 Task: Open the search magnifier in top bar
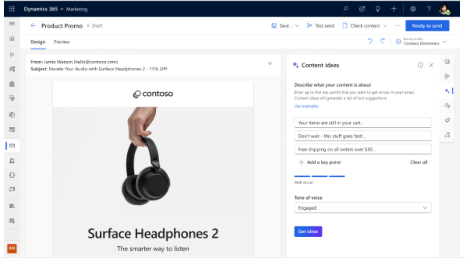[346, 9]
